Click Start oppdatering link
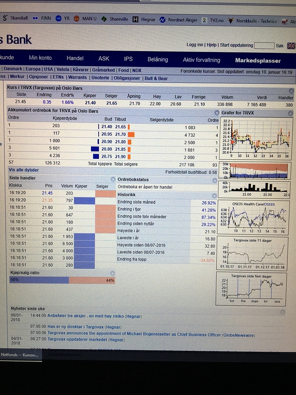This screenshot has height=395, width=296. pyautogui.click(x=236, y=45)
